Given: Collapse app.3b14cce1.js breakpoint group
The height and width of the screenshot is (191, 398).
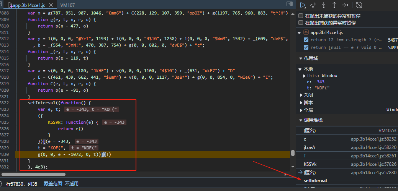Looking at the screenshot, I should [x=300, y=32].
